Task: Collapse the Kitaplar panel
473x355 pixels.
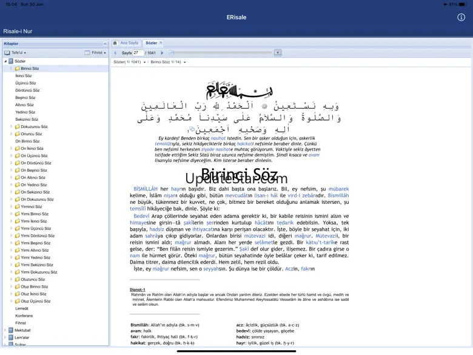Action: [x=105, y=44]
